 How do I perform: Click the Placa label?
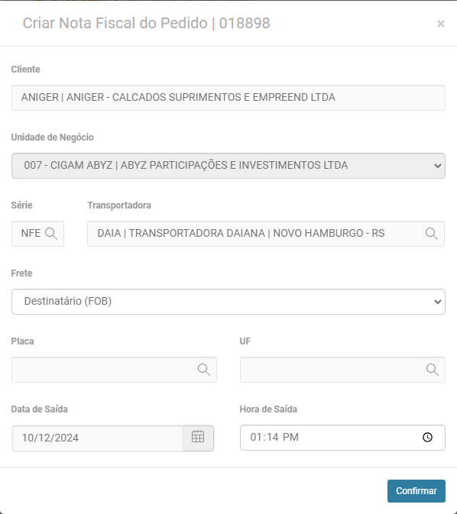pyautogui.click(x=22, y=341)
